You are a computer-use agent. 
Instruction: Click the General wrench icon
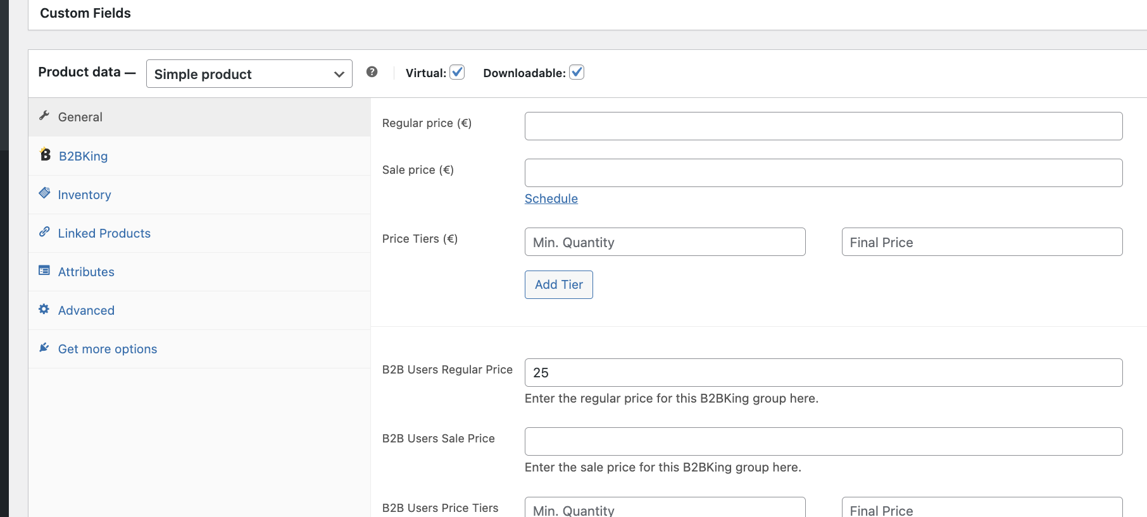tap(44, 116)
